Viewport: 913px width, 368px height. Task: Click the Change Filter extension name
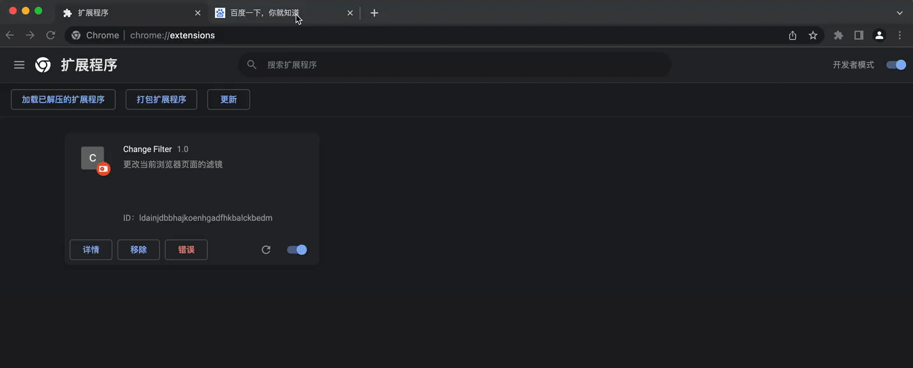click(x=147, y=149)
